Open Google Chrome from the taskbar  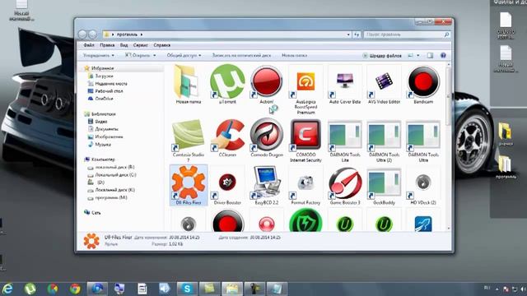pos(75,289)
